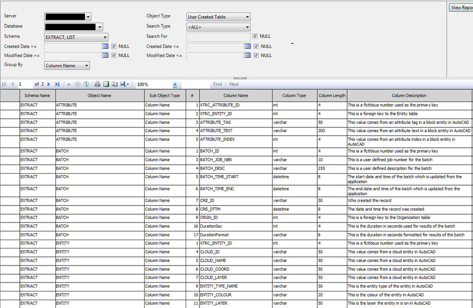Screen dimensions: 473x308
Task: Click the stop rendering icon
Action: pyautogui.click(x=78, y=84)
